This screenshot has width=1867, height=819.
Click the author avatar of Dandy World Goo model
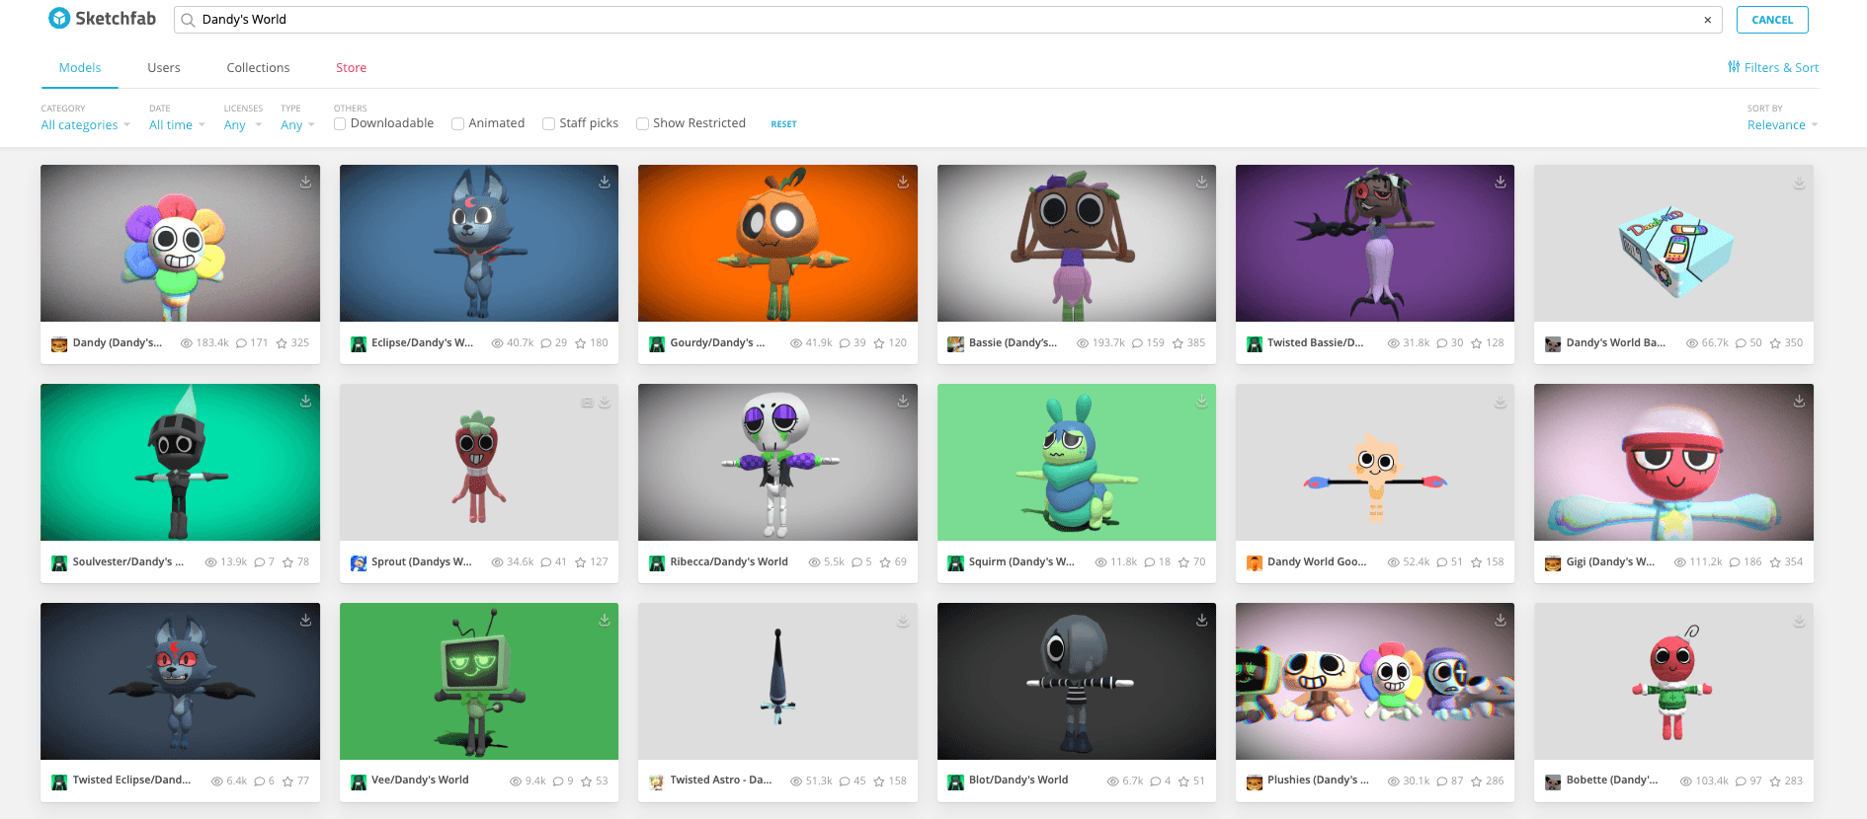pos(1255,563)
